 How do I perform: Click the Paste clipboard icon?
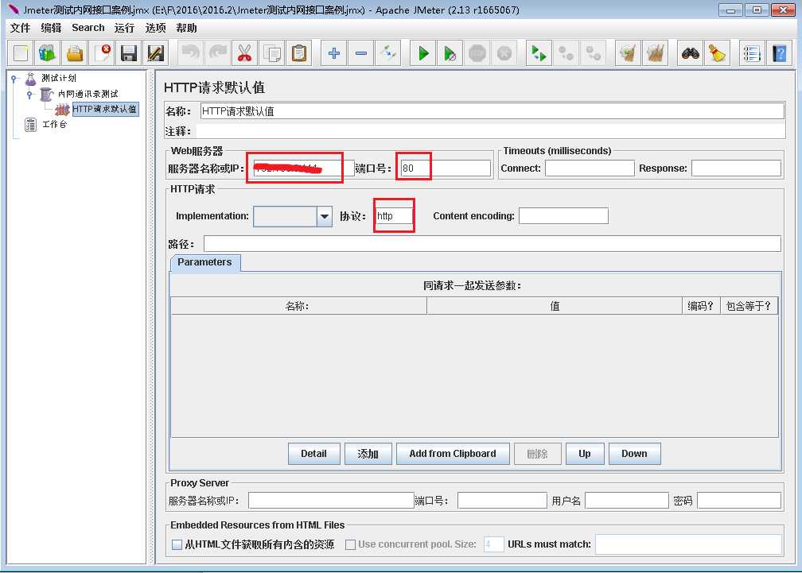pos(298,52)
